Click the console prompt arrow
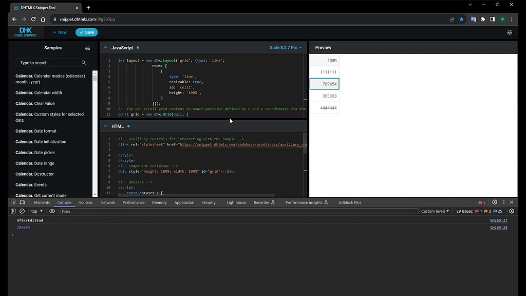This screenshot has height=296, width=526. 13,234
